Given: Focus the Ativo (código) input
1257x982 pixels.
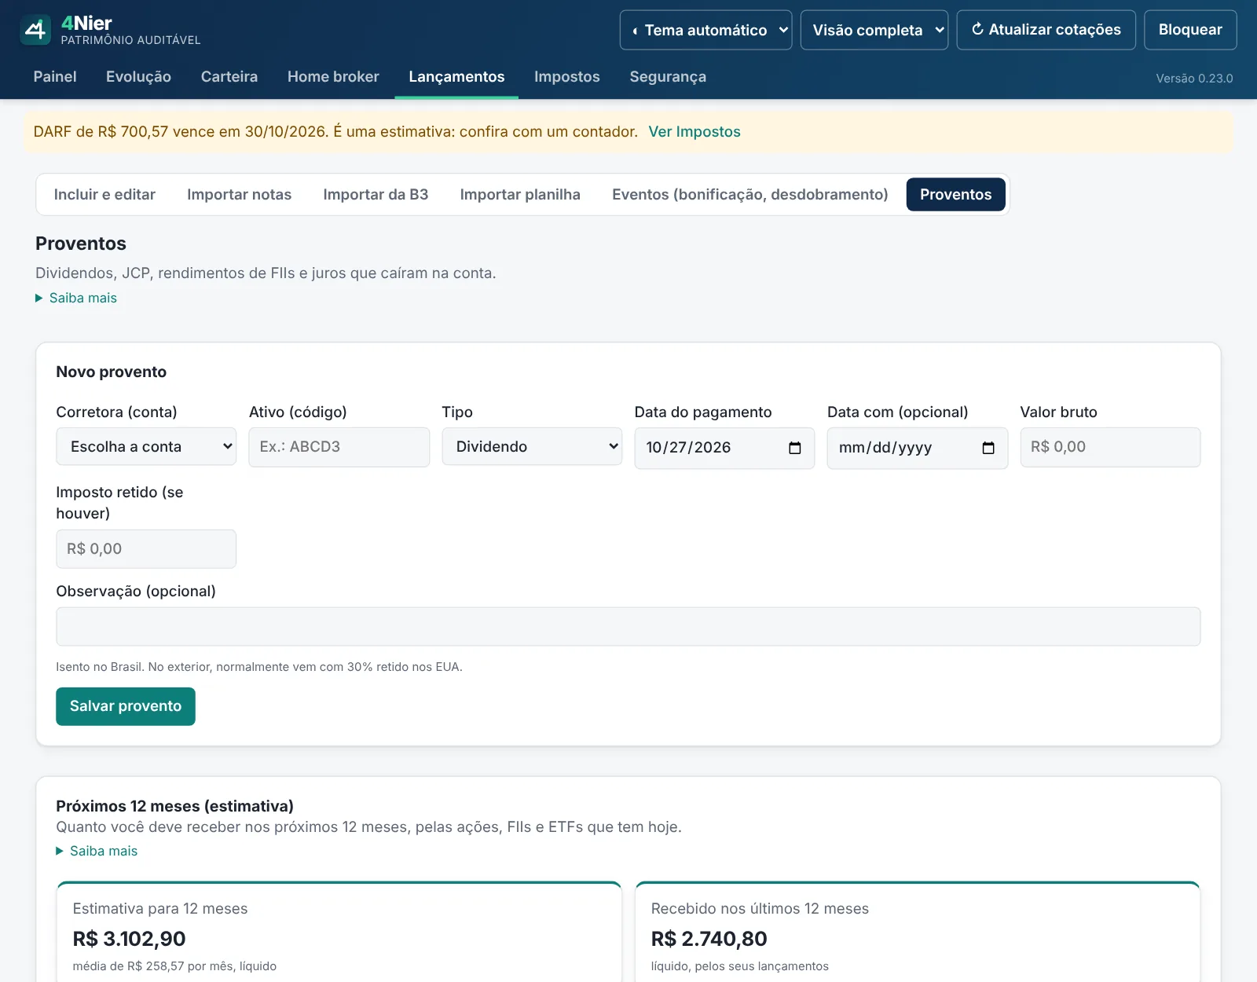Looking at the screenshot, I should pyautogui.click(x=339, y=447).
